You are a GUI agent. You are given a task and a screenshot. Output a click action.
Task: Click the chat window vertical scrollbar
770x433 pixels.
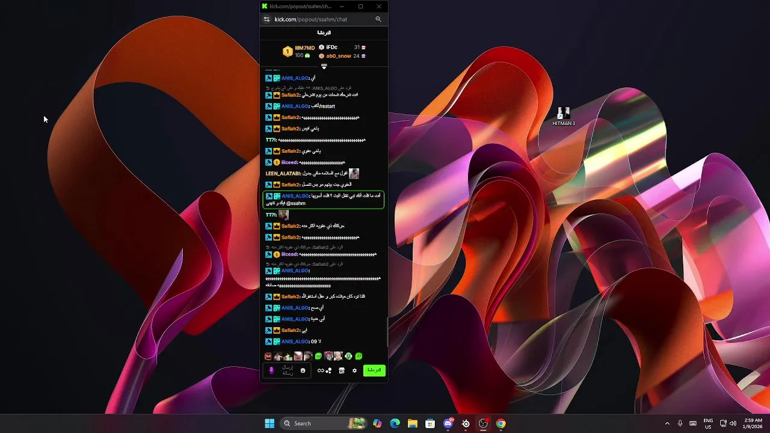tap(386, 331)
